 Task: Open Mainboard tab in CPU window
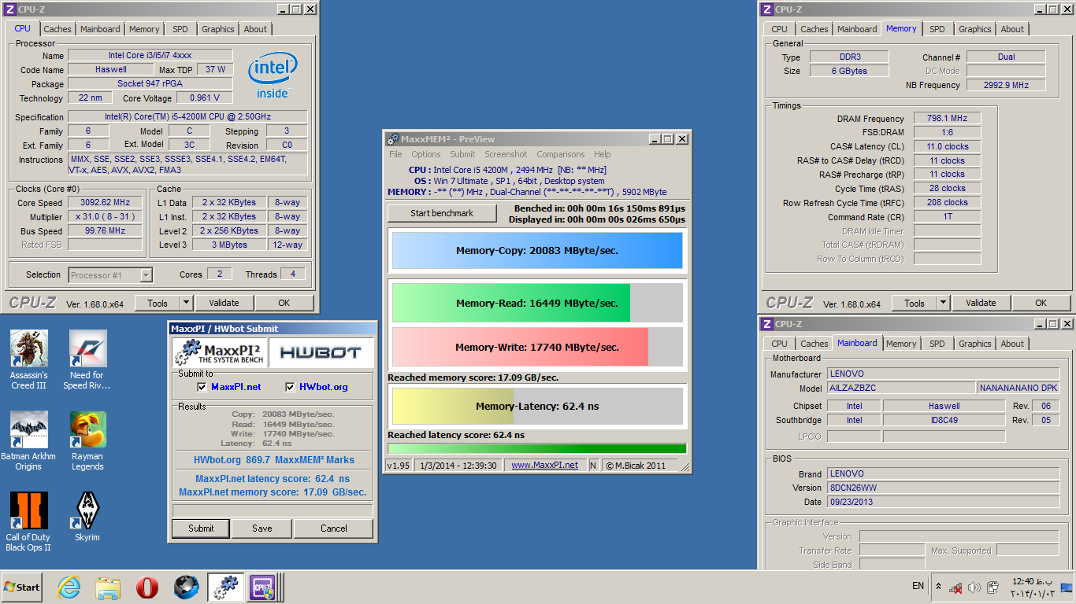click(x=100, y=29)
